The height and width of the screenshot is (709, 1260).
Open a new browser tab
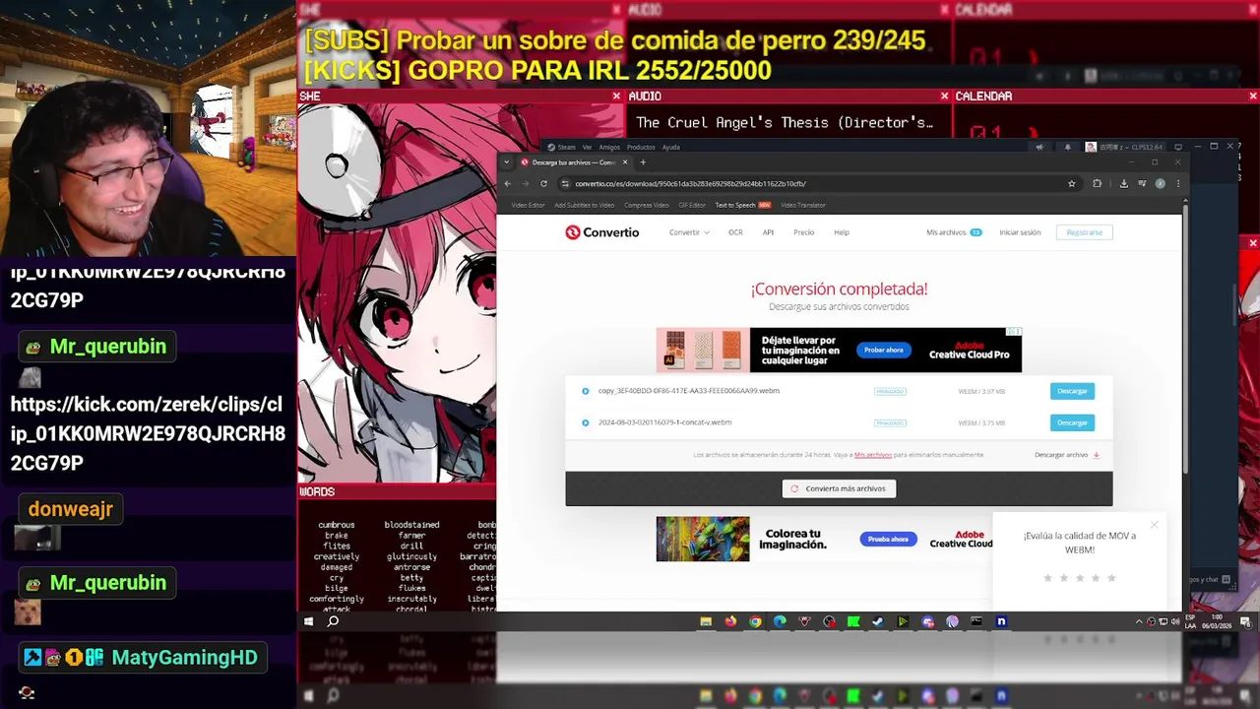(x=643, y=162)
